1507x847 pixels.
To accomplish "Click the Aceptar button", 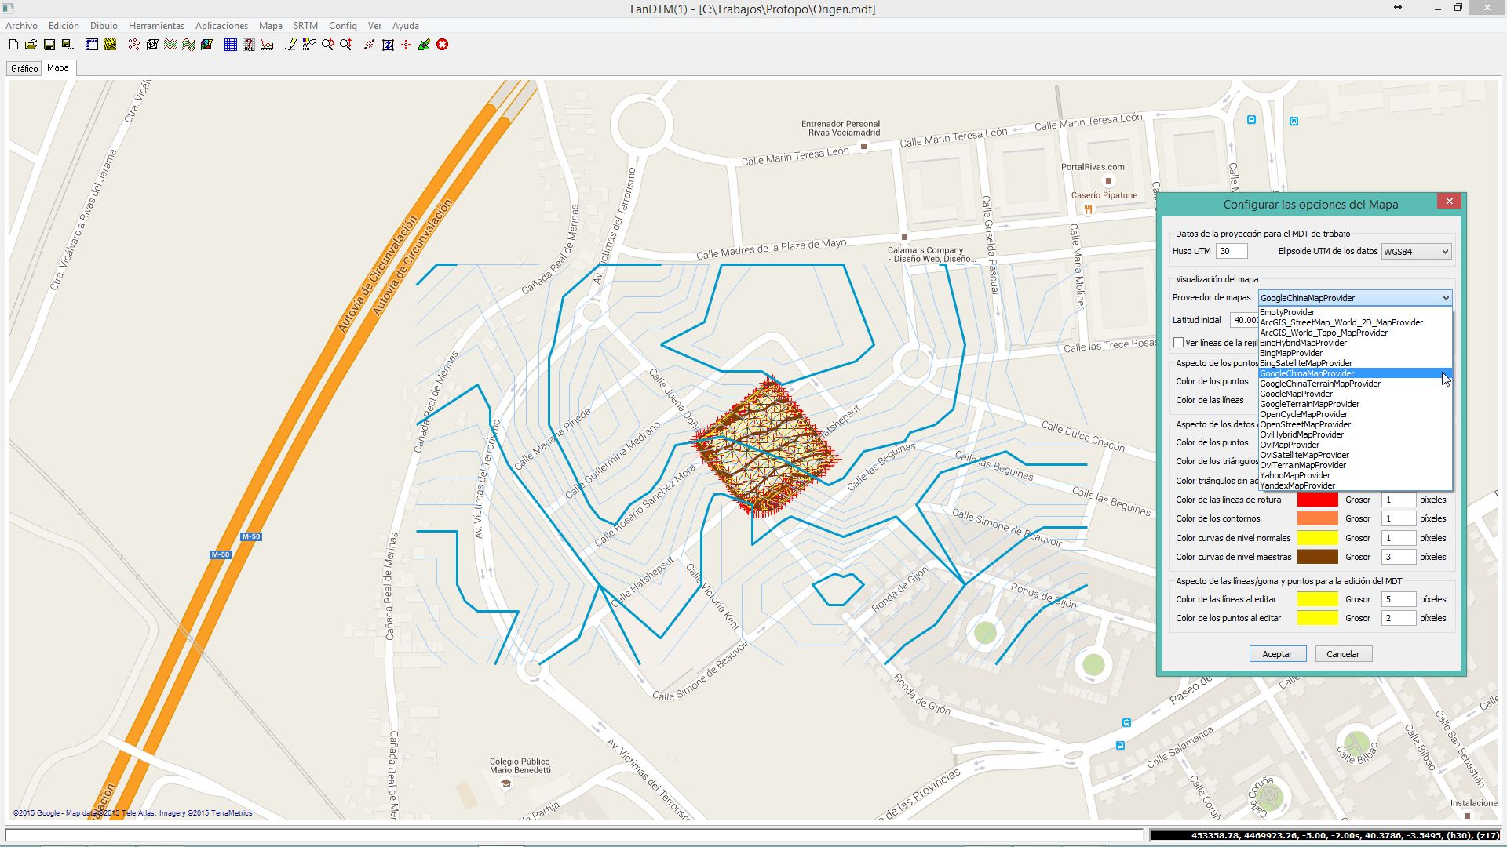I will tap(1277, 654).
